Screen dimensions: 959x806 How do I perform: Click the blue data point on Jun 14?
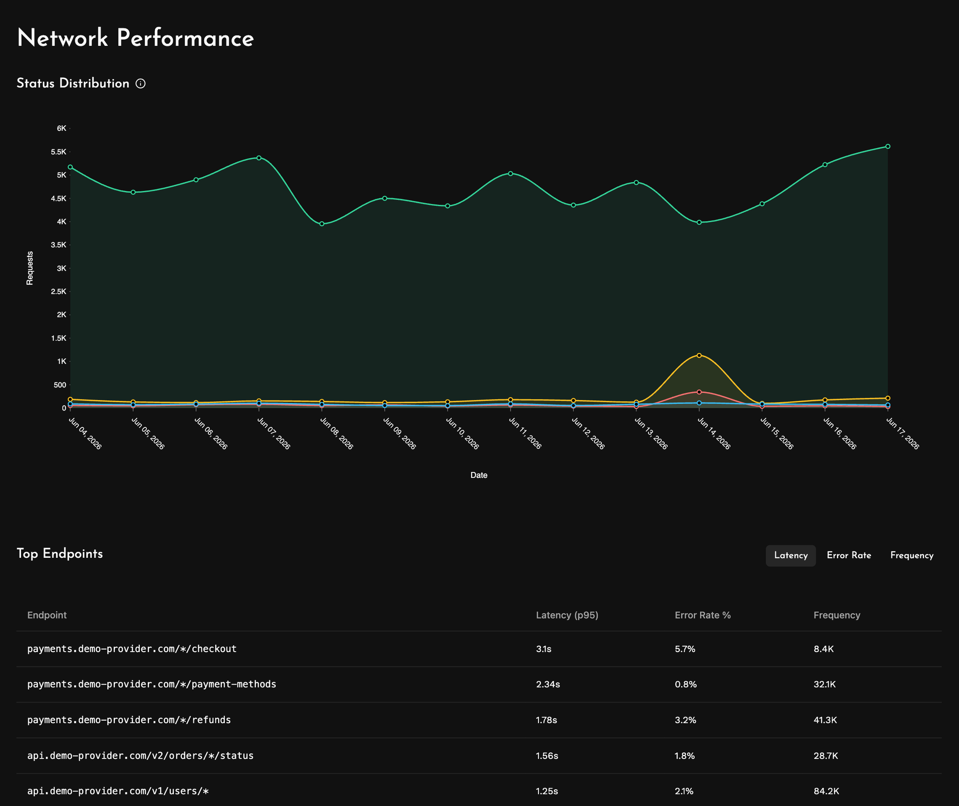[699, 403]
